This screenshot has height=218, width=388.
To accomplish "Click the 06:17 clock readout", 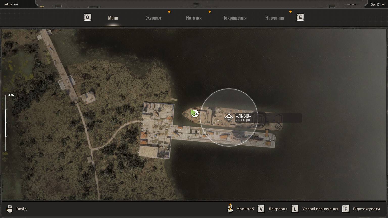I will point(375,4).
